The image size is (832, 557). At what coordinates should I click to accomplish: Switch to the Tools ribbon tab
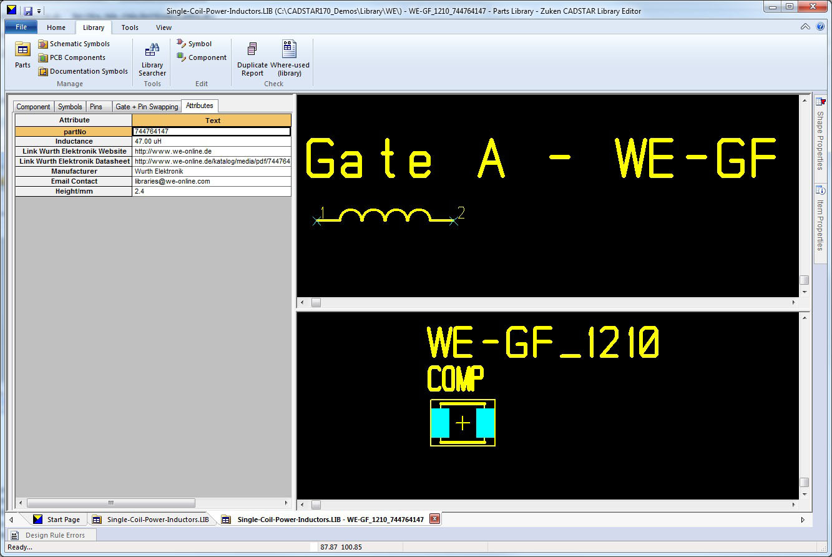tap(130, 27)
